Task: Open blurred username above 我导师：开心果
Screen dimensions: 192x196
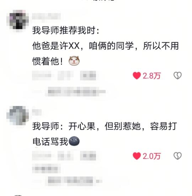Action: tap(37, 112)
